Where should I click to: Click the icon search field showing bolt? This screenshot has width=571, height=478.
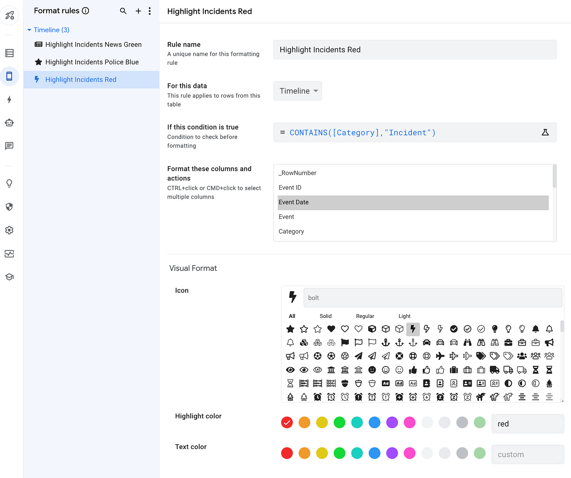(433, 298)
